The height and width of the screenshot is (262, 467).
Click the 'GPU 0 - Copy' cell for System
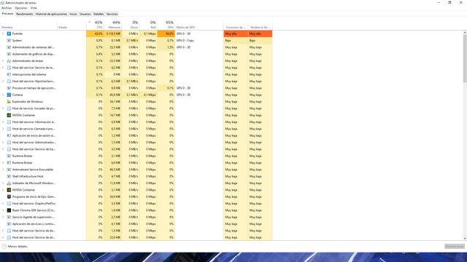click(x=199, y=41)
